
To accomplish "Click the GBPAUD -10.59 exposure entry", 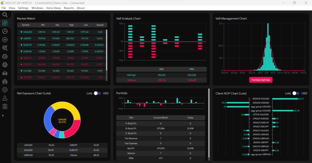I will point(39,155).
